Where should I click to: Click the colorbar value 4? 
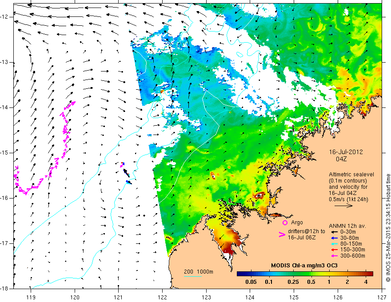[366, 282]
